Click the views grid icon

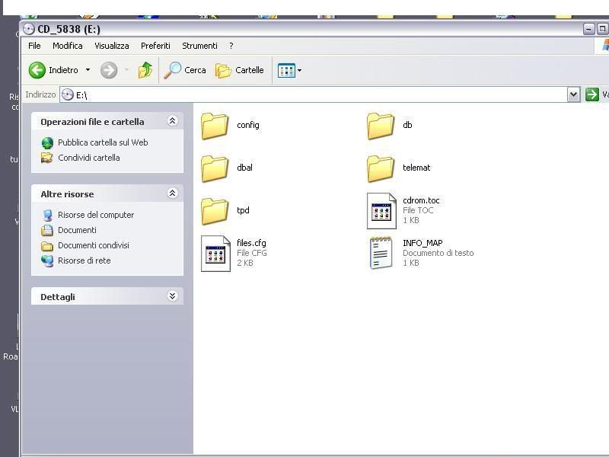286,71
